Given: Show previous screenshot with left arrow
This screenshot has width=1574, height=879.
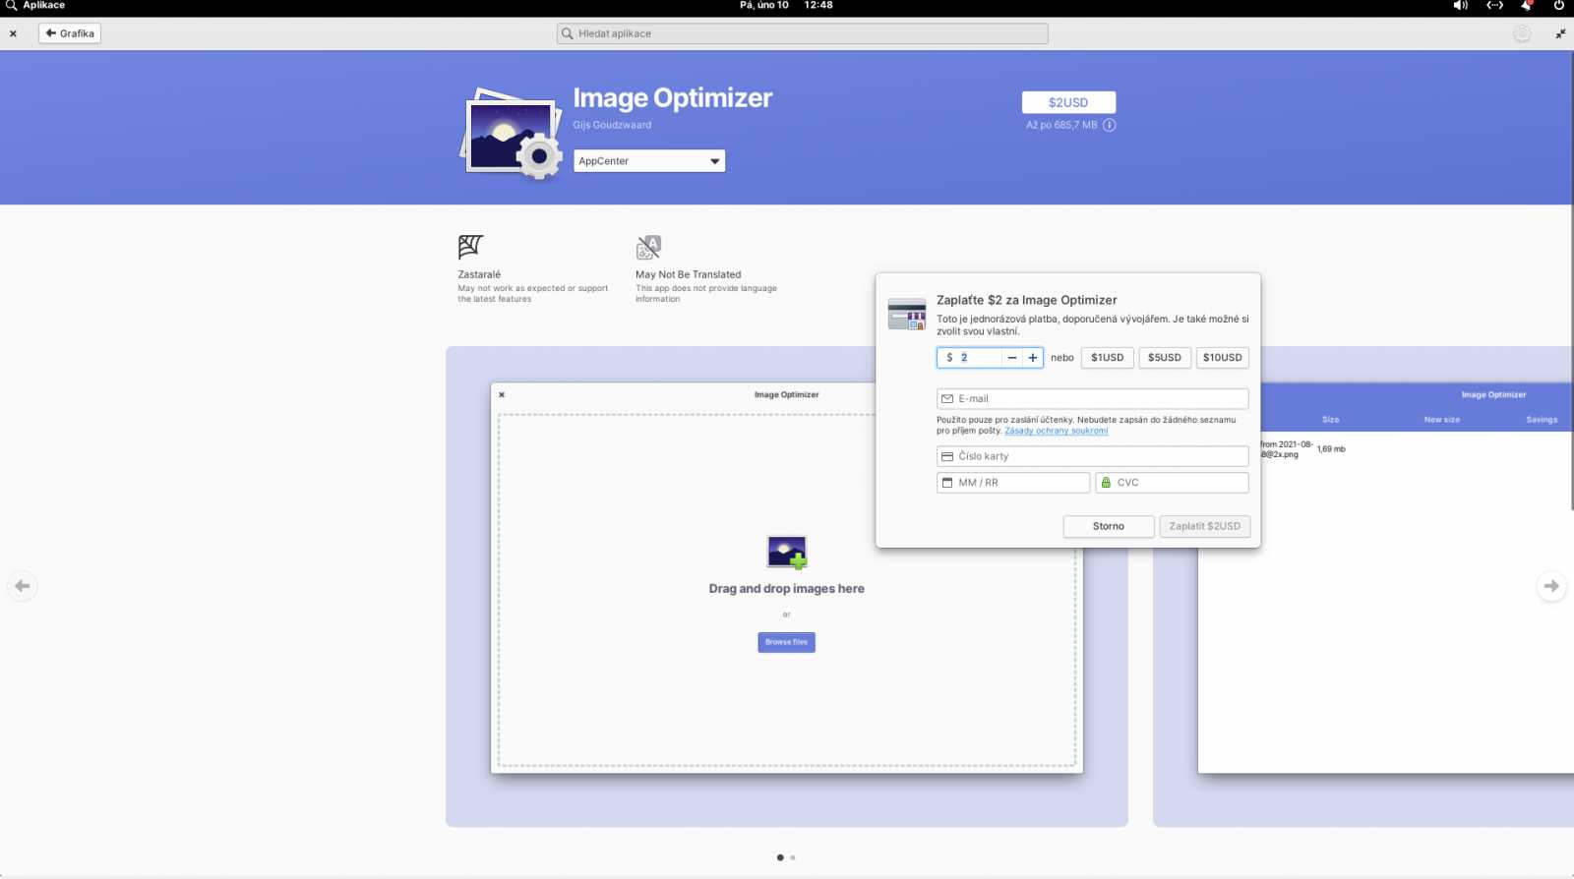Looking at the screenshot, I should (x=22, y=586).
